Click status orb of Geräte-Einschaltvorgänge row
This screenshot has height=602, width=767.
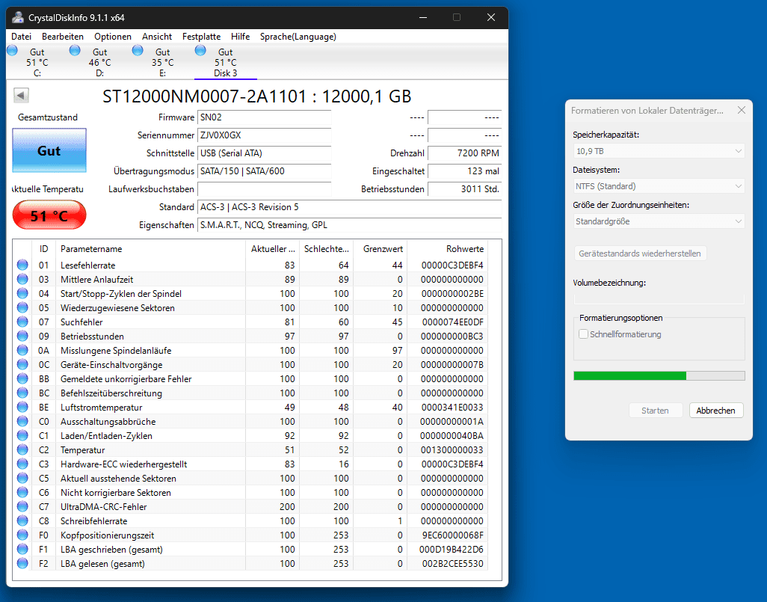pos(22,364)
